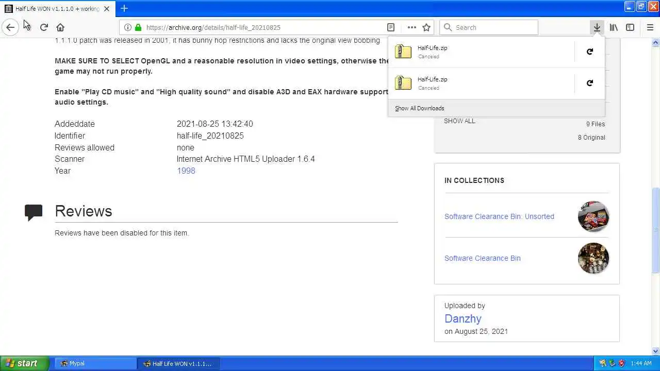The height and width of the screenshot is (371, 660).
Task: Bookmark this page with the star
Action: (x=426, y=27)
